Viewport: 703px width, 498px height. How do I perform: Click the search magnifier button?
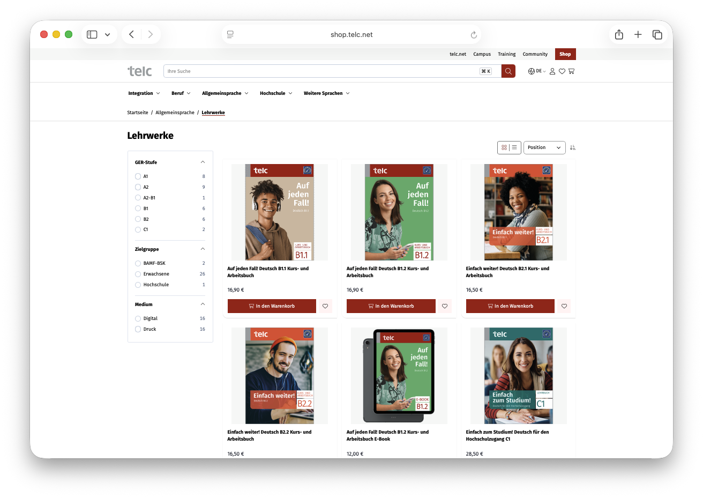[x=508, y=71]
